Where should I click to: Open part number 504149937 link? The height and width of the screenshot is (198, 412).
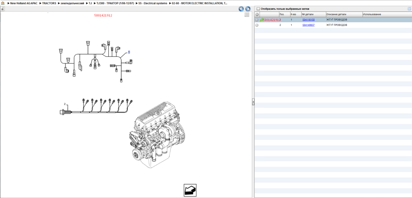coord(309,25)
